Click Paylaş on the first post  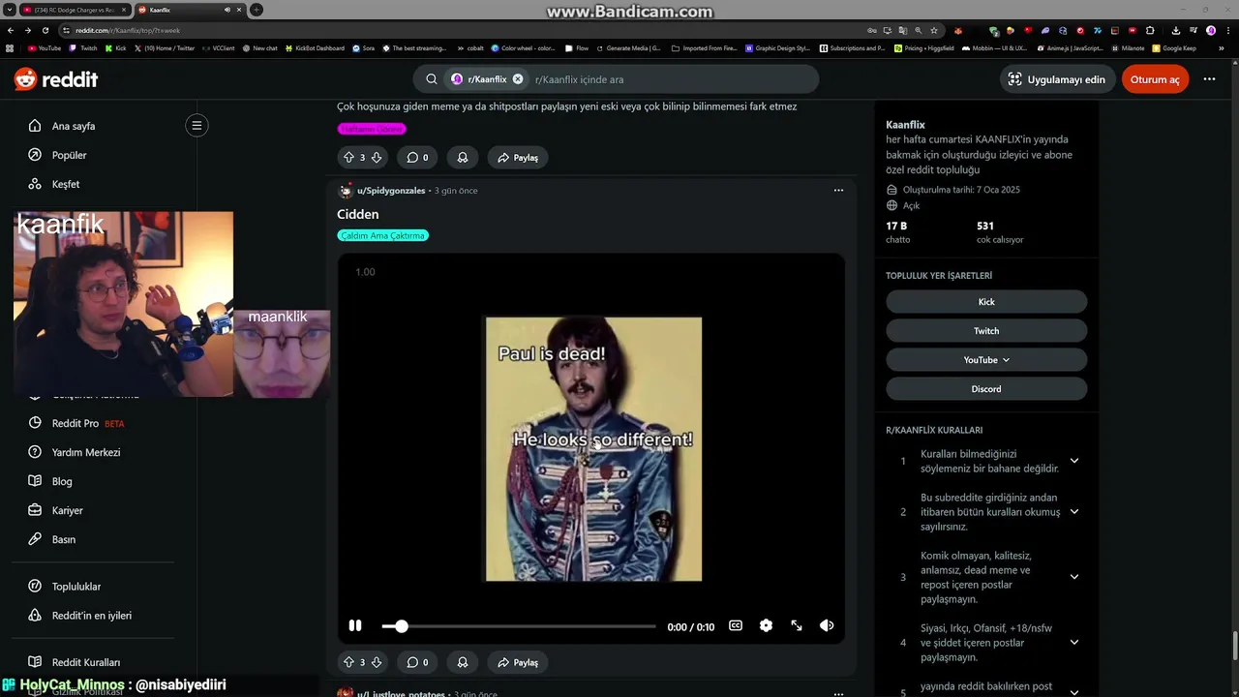pos(518,157)
